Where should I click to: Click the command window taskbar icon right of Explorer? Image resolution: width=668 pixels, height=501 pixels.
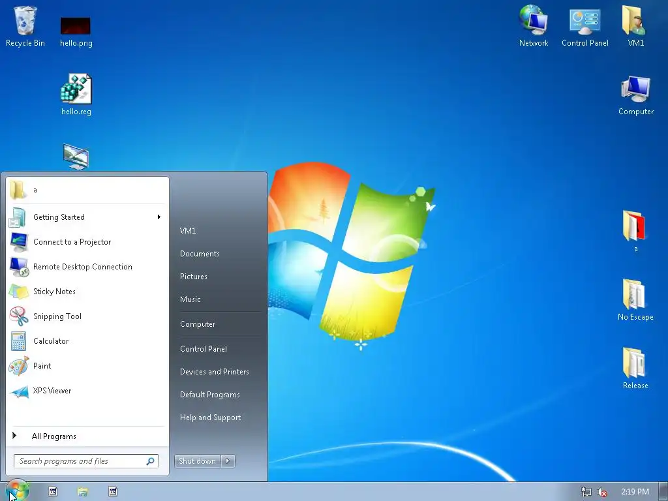[x=112, y=492]
